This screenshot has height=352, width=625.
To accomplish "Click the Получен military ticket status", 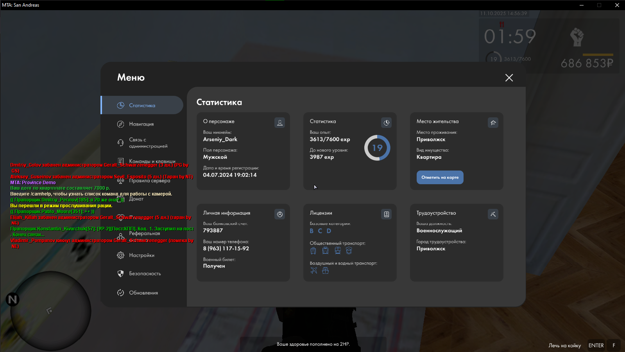I will tap(214, 266).
